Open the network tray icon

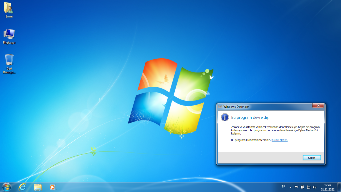[309, 187]
